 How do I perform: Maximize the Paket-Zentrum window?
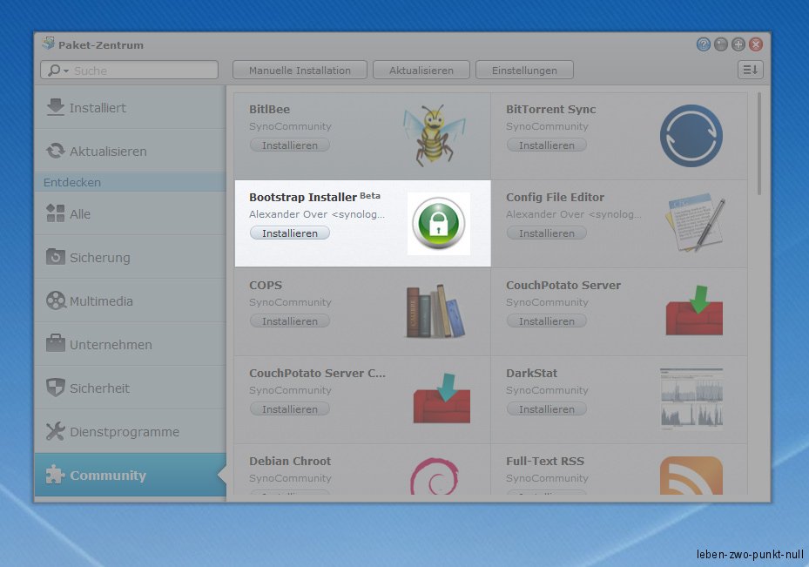tap(738, 44)
